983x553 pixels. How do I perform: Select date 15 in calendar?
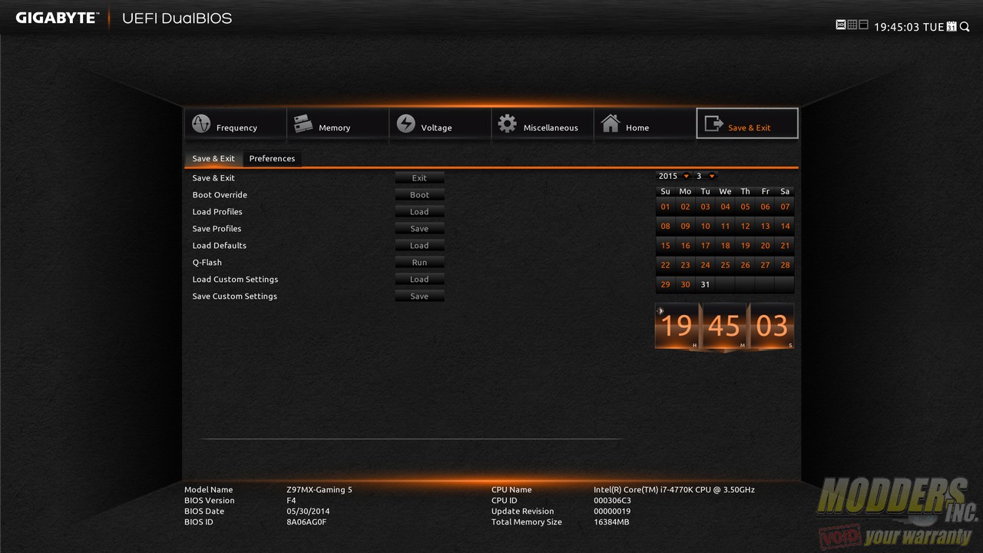(x=665, y=246)
